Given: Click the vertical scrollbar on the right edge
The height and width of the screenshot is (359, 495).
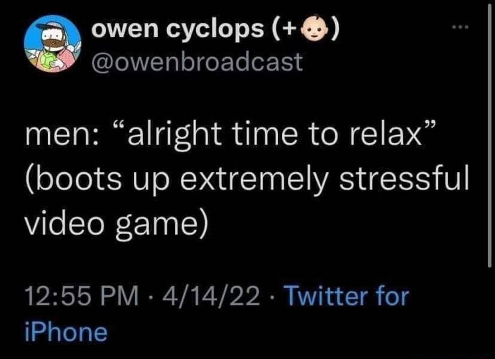Looking at the screenshot, I should point(489,138).
